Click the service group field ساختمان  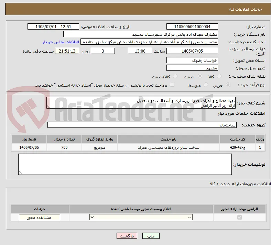(x=142, y=125)
